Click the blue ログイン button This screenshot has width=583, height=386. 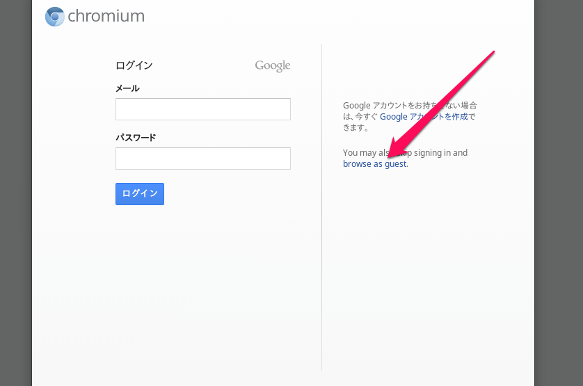(140, 194)
